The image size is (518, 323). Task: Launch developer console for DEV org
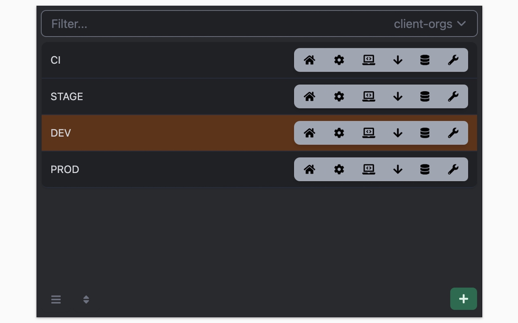(x=368, y=133)
